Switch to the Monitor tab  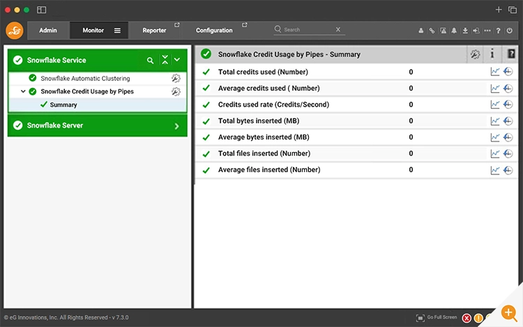click(93, 31)
